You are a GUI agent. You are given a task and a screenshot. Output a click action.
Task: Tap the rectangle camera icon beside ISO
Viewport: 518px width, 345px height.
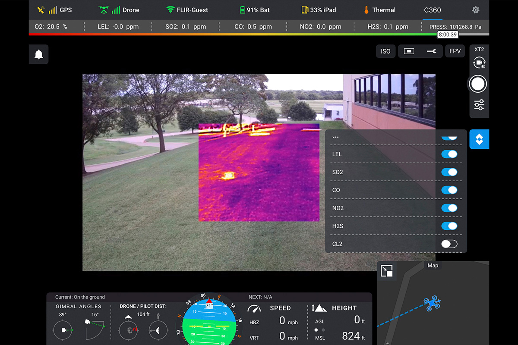tap(409, 51)
